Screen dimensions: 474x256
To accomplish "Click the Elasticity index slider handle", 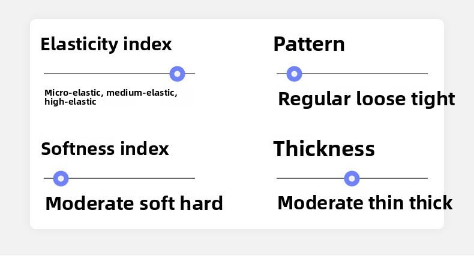I will [177, 74].
